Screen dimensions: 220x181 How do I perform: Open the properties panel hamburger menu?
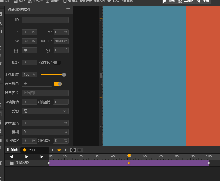[x=68, y=10]
